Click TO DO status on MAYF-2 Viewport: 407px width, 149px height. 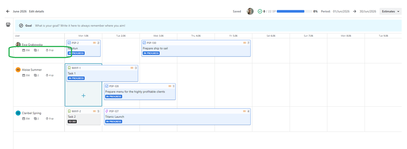click(x=73, y=121)
